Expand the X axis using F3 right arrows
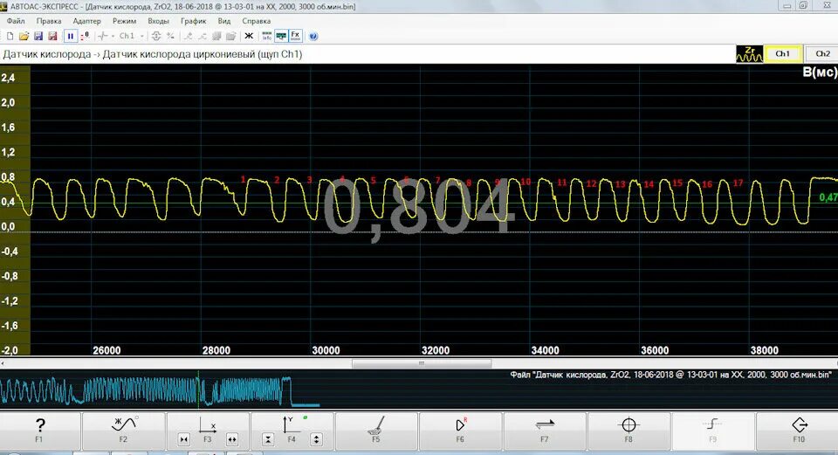Viewport: 838px width, 455px height. click(x=232, y=439)
